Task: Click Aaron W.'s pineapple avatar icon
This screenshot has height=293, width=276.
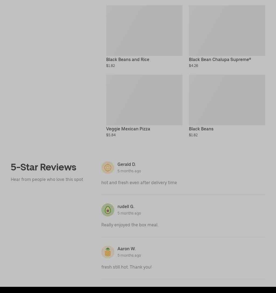Action: point(108,252)
